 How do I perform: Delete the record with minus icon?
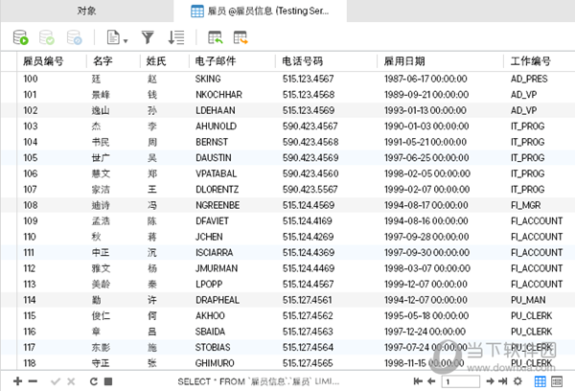[x=33, y=381]
